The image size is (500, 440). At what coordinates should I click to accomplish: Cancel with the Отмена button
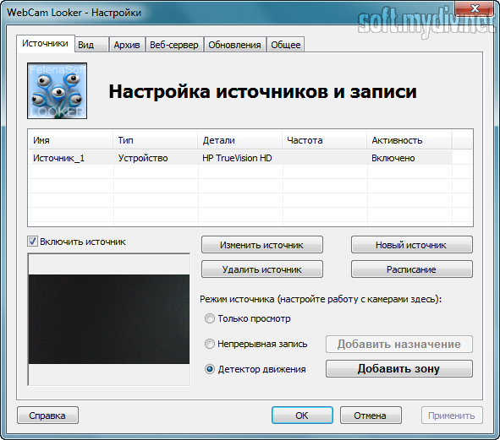click(x=371, y=416)
